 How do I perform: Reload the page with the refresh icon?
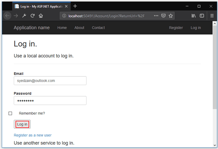33,16
